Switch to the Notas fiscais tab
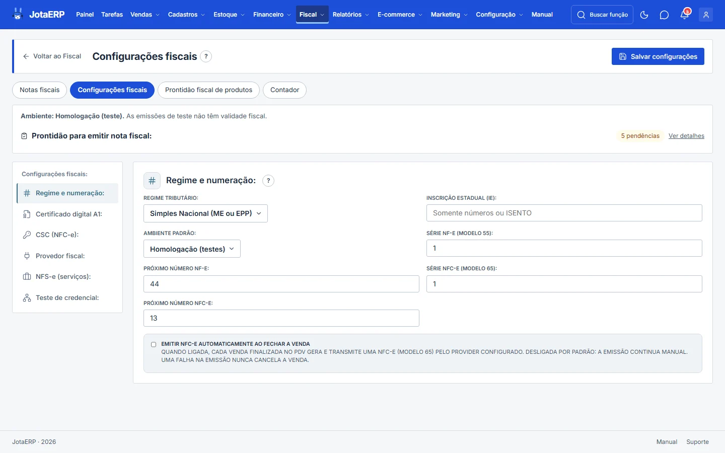 39,90
